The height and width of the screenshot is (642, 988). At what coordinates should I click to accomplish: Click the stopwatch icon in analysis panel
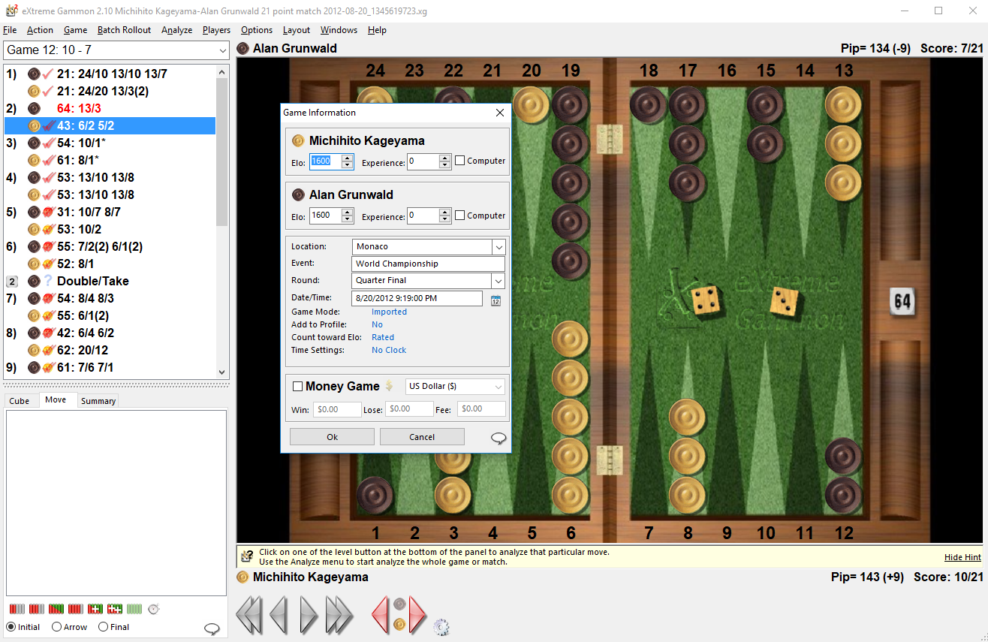pyautogui.click(x=154, y=609)
